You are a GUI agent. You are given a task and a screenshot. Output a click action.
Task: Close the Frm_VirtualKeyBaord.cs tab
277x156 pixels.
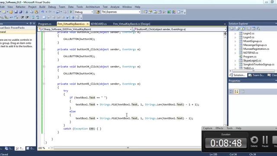click(x=87, y=24)
